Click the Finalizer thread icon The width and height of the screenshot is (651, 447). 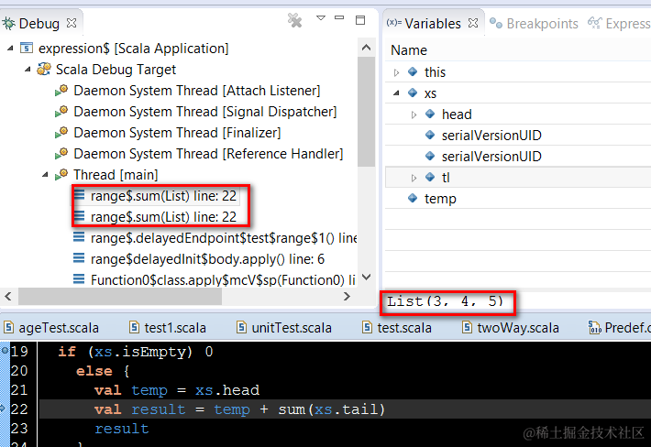tap(61, 133)
